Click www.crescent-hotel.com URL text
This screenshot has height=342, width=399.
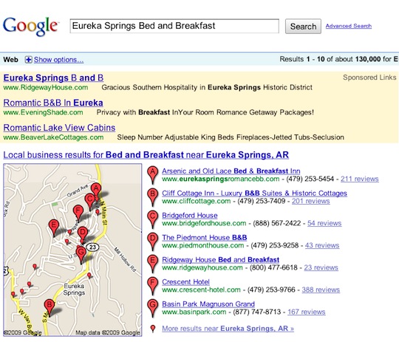(x=201, y=290)
